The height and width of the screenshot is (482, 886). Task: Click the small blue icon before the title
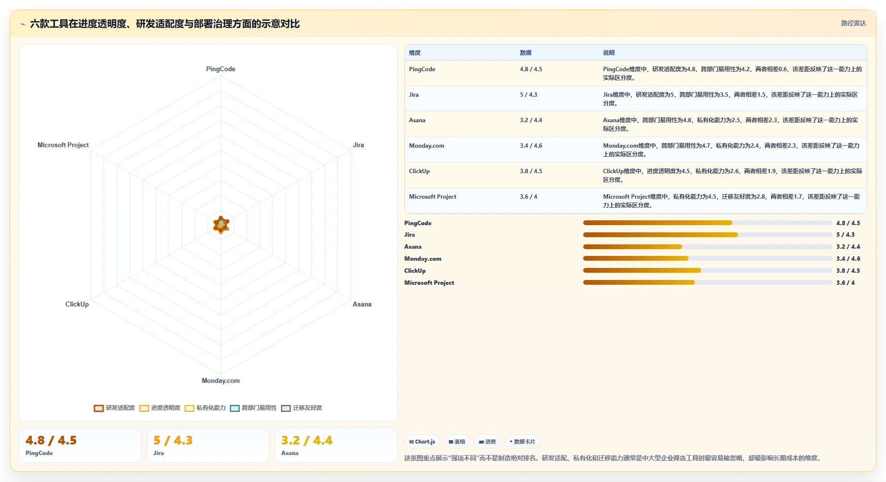23,24
